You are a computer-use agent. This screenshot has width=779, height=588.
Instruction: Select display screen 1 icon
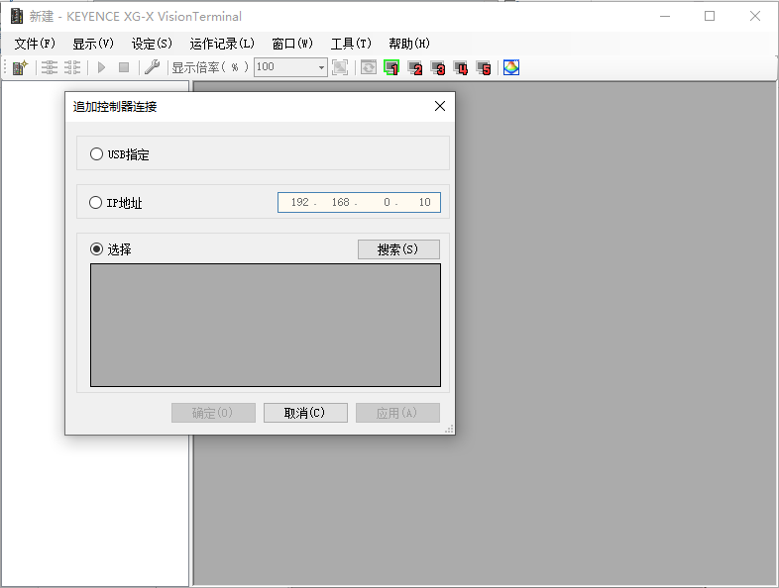point(391,68)
